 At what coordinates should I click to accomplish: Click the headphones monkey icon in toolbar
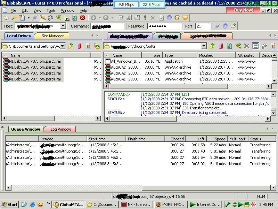pos(177,18)
